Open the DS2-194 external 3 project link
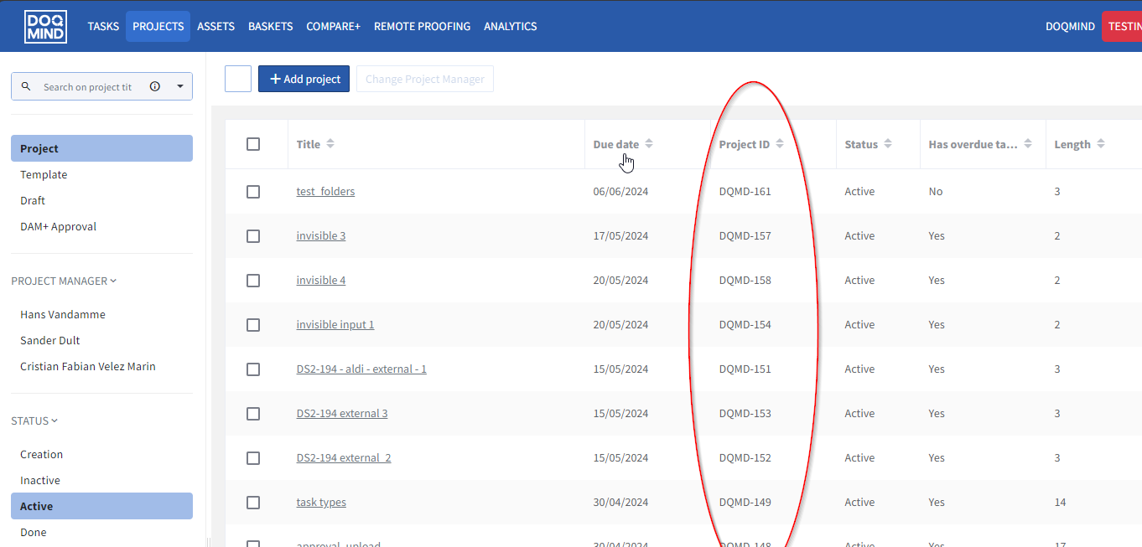The width and height of the screenshot is (1142, 547). click(342, 414)
